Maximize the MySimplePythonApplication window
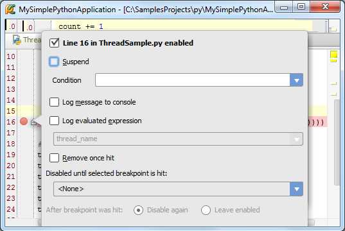Image resolution: width=345 pixels, height=231 pixels. tap(301, 7)
